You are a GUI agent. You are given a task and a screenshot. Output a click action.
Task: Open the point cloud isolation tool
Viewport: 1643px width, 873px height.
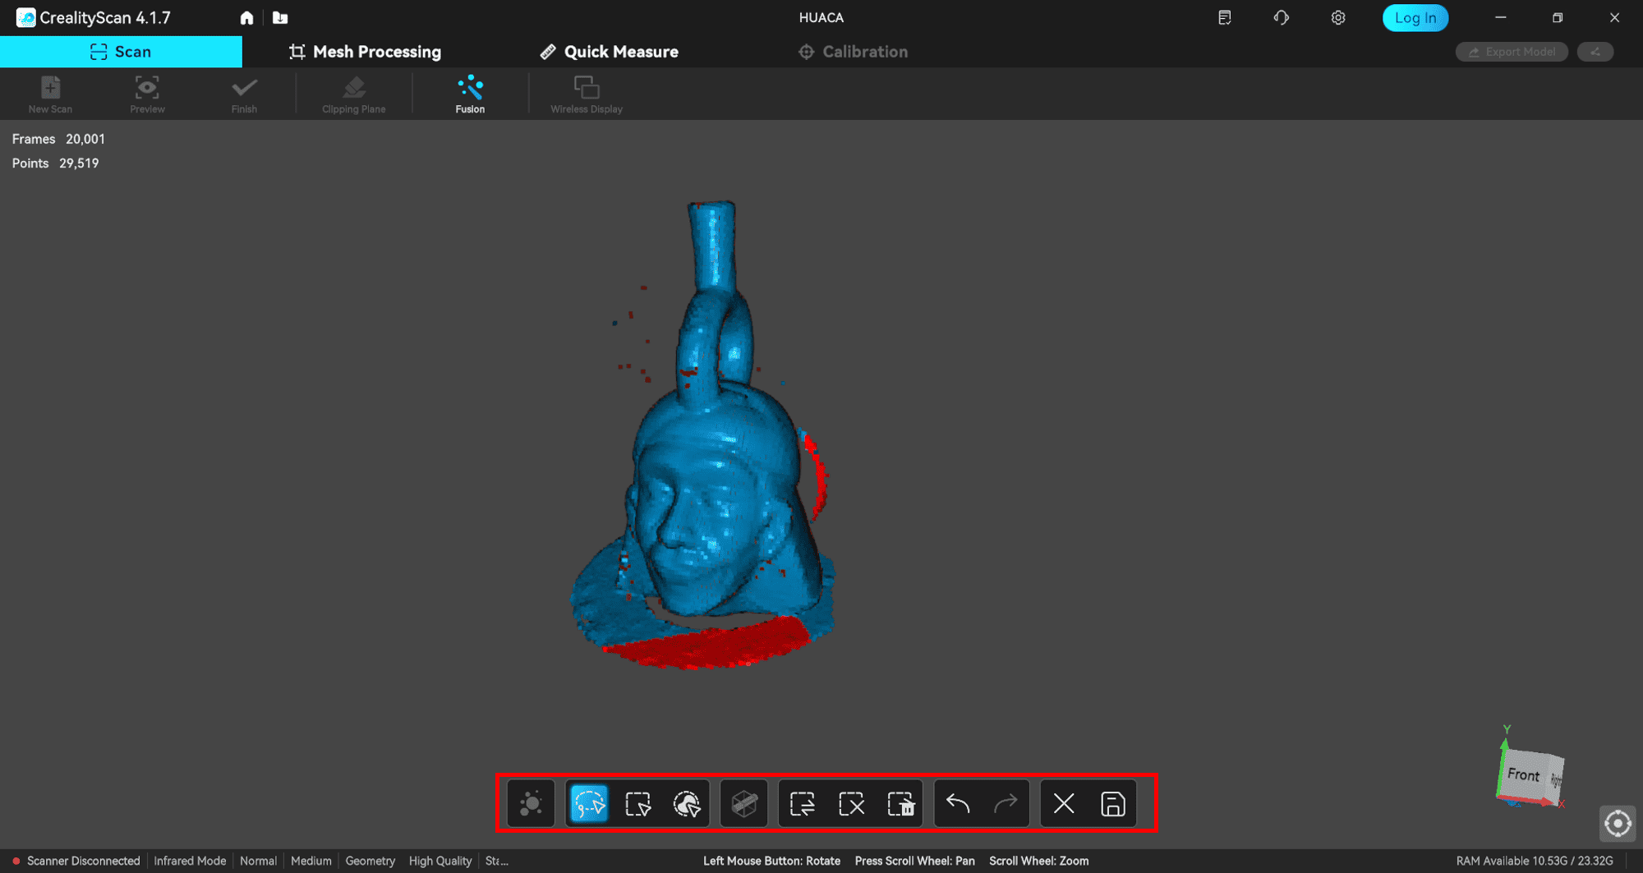click(531, 803)
